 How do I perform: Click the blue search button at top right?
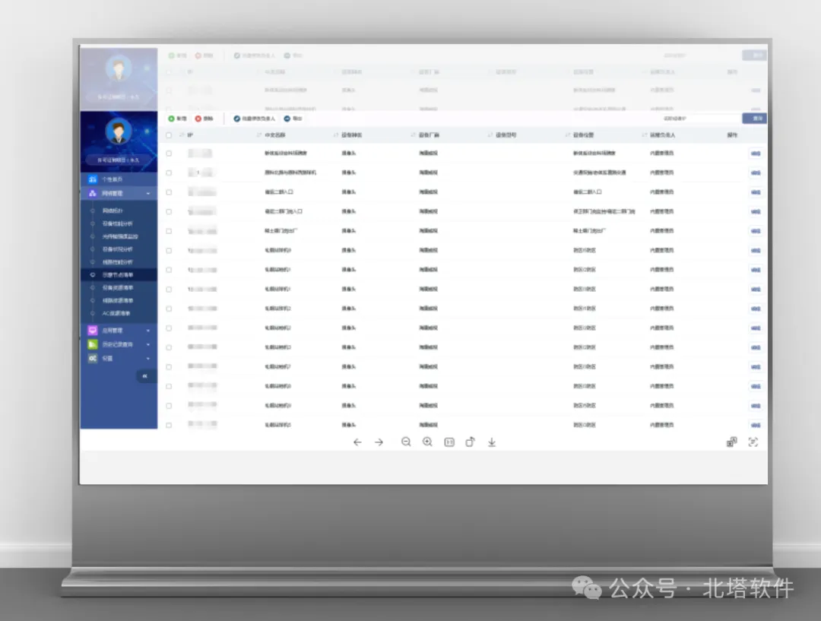click(755, 119)
